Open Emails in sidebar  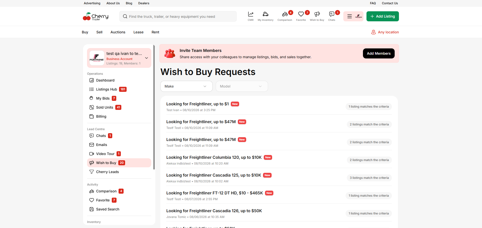119,145
